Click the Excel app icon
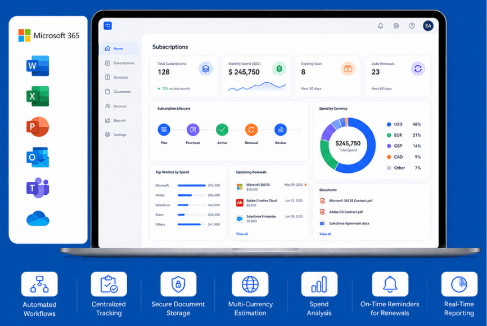 click(x=38, y=96)
